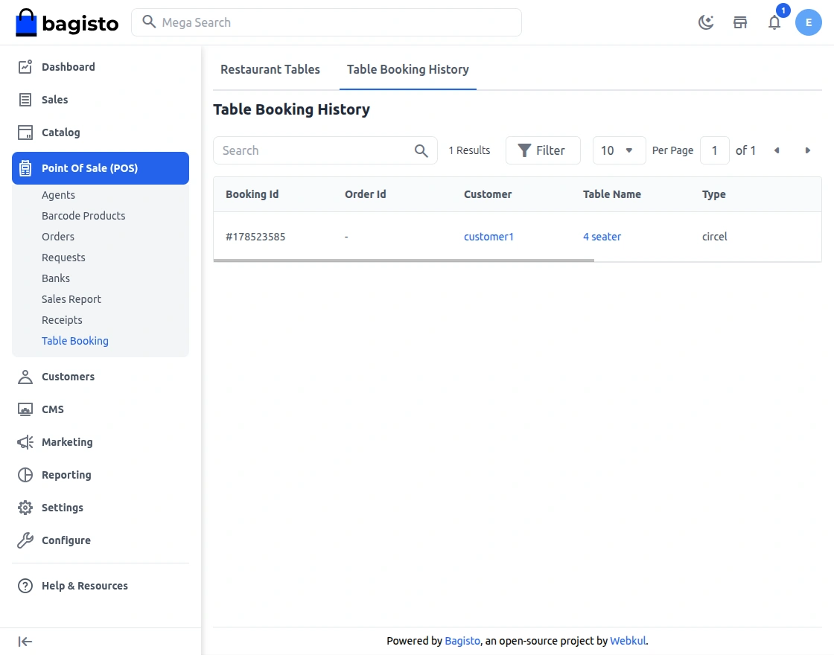Click the CMS monitor icon
The width and height of the screenshot is (834, 655).
point(25,409)
